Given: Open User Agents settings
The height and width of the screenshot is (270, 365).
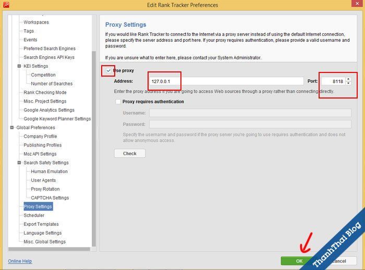Looking at the screenshot, I should pos(43,180).
